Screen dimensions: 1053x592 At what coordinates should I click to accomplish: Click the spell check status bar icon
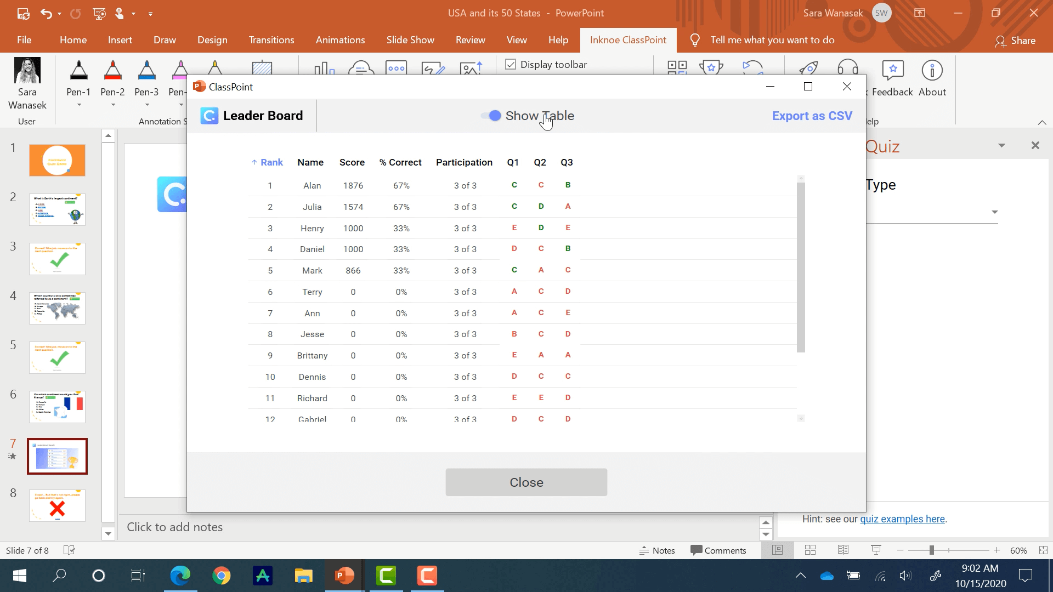click(x=69, y=550)
